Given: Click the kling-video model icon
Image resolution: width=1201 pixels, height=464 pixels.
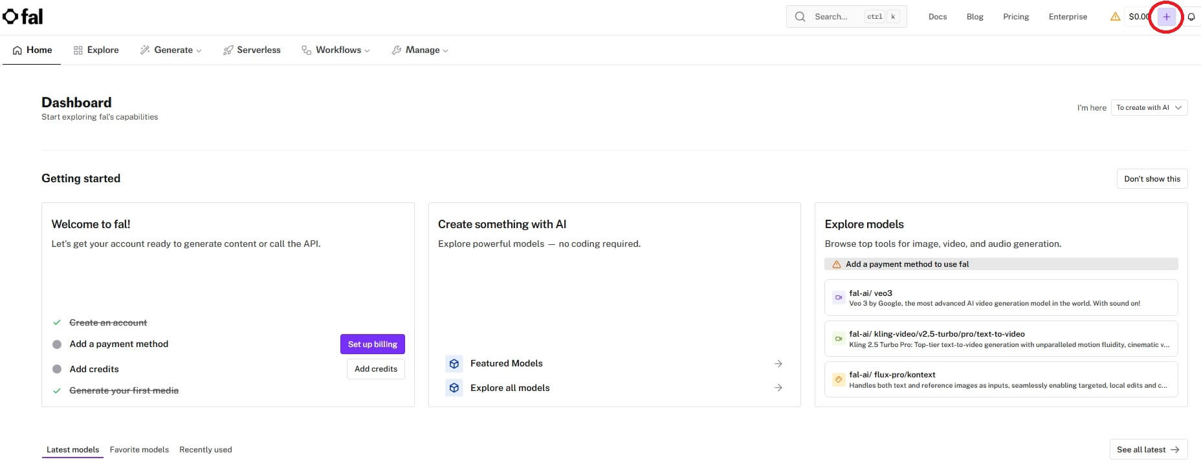Looking at the screenshot, I should click(x=839, y=339).
